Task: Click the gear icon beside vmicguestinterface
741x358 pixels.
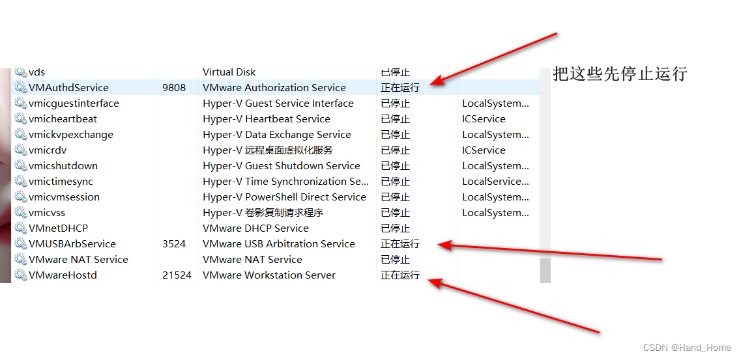Action: click(20, 103)
